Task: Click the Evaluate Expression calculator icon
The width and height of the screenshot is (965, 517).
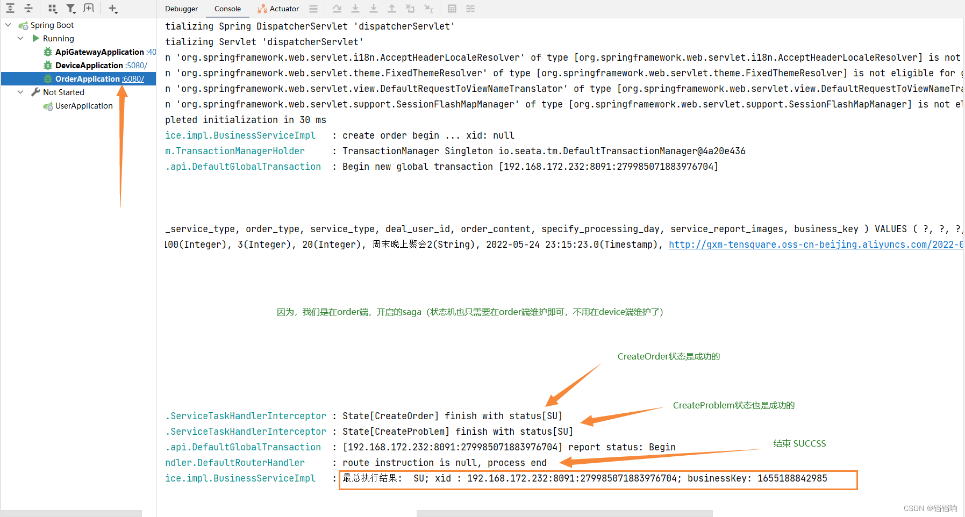Action: [452, 9]
